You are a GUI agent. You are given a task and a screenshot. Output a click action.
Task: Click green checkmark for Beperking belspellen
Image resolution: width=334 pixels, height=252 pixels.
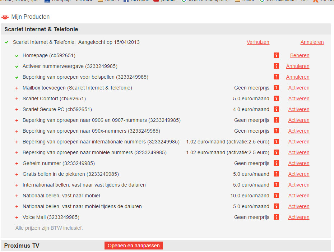click(17, 77)
